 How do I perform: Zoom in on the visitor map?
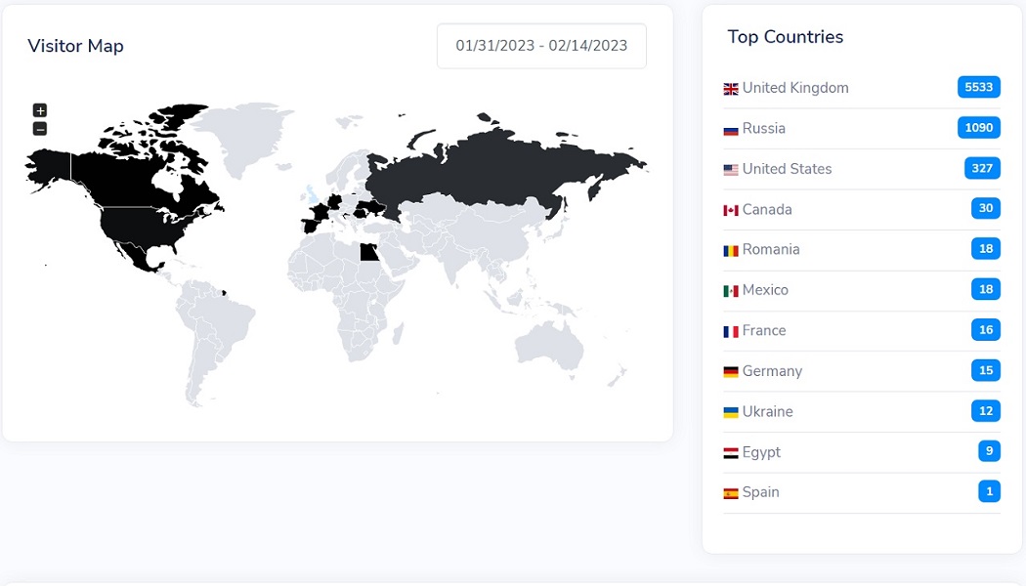click(x=40, y=110)
